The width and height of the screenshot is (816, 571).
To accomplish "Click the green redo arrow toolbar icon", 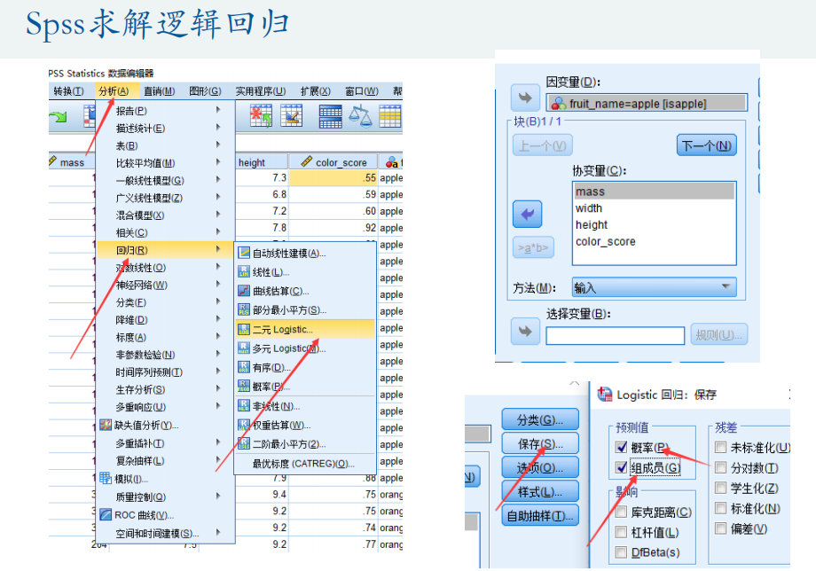I will point(58,116).
